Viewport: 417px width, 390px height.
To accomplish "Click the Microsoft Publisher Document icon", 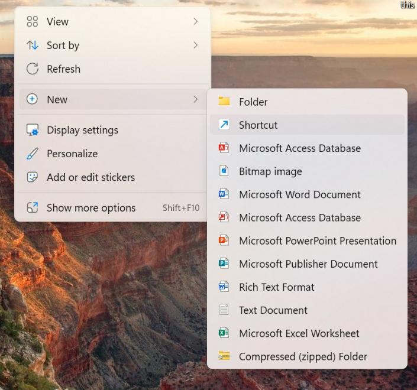I will (224, 264).
